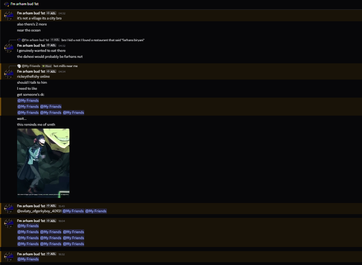Image resolution: width=362 pixels, height=265 pixels.
Task: Click the @My Friends mention in 18:32 message
Action: pyautogui.click(x=28, y=259)
